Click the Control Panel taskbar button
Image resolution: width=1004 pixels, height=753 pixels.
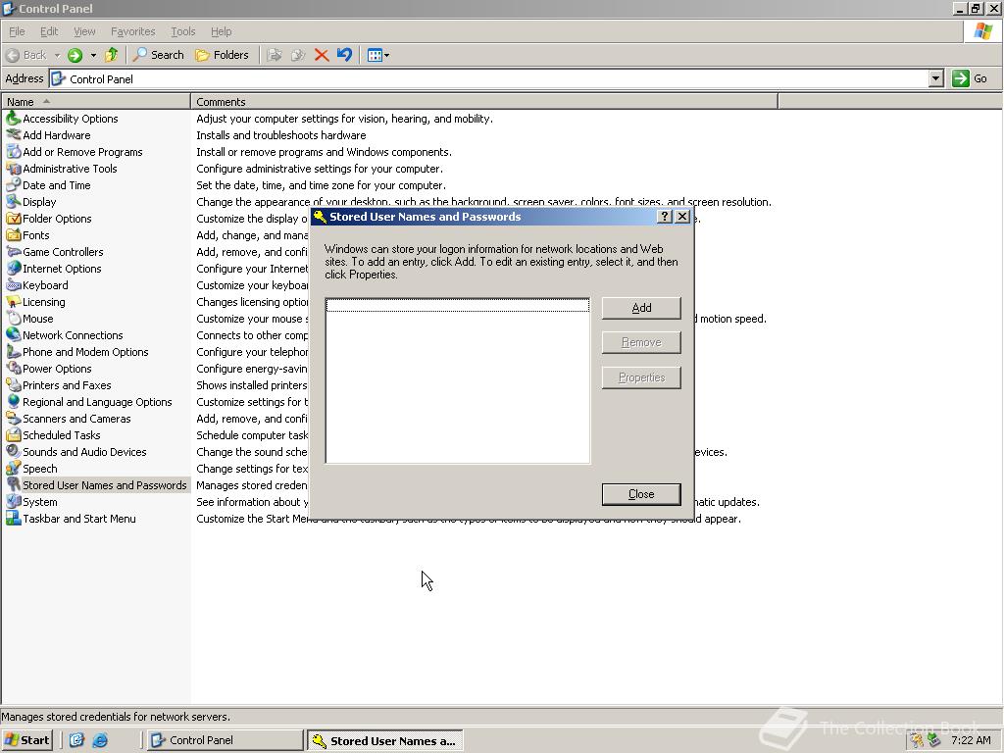226,740
